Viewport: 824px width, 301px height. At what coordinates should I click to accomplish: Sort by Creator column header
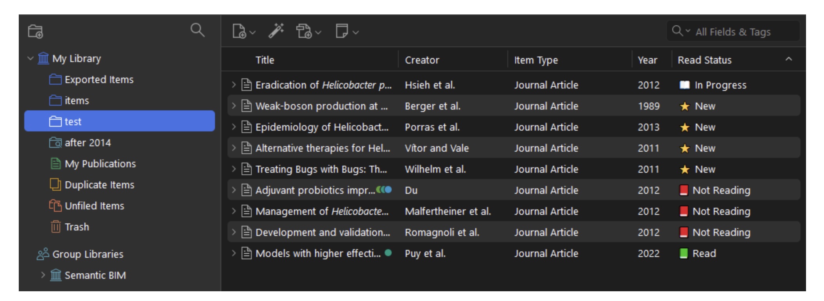[422, 60]
